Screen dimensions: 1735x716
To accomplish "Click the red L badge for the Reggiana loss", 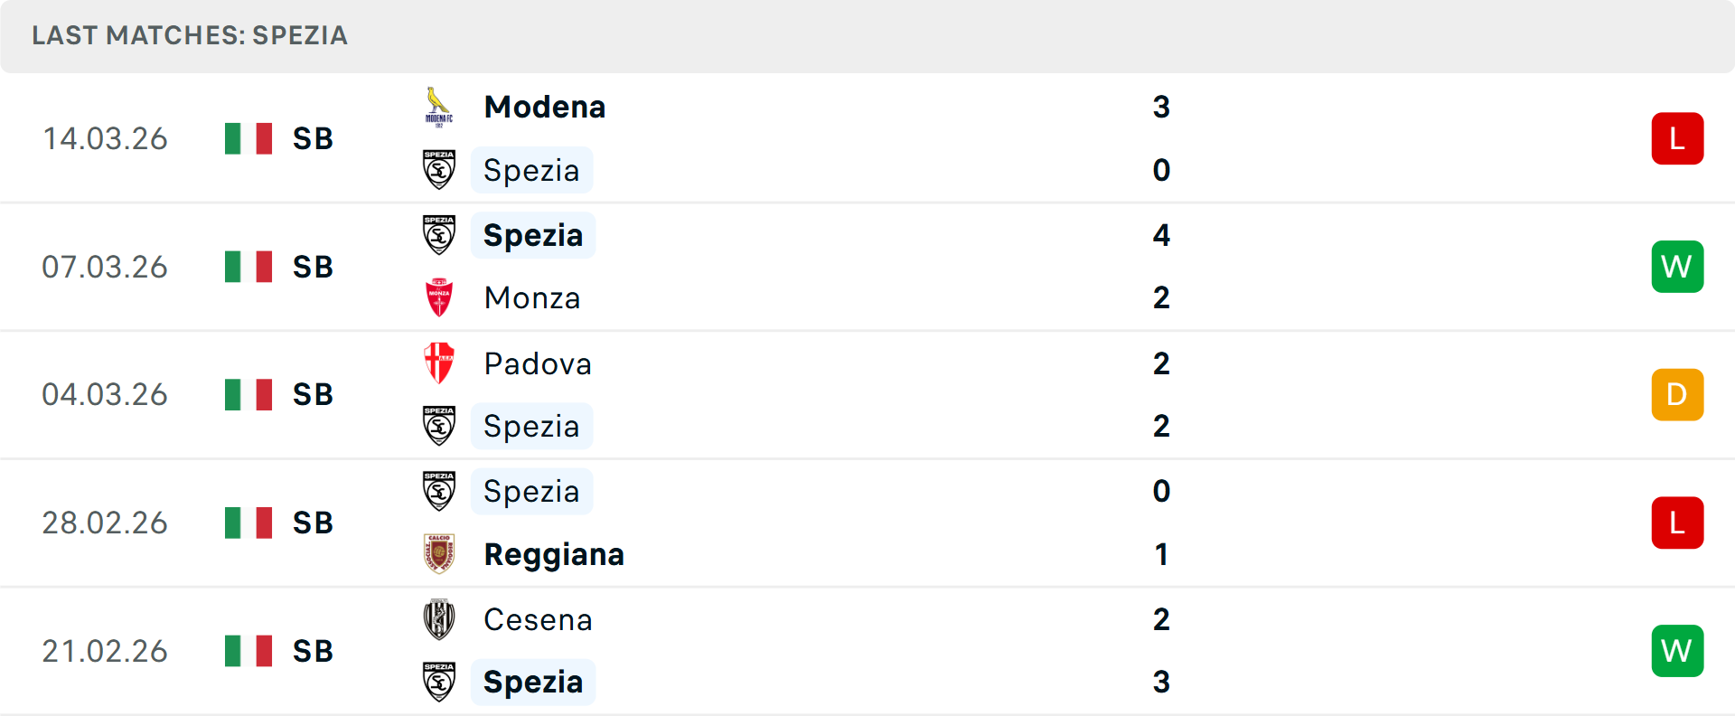I will click(x=1677, y=523).
